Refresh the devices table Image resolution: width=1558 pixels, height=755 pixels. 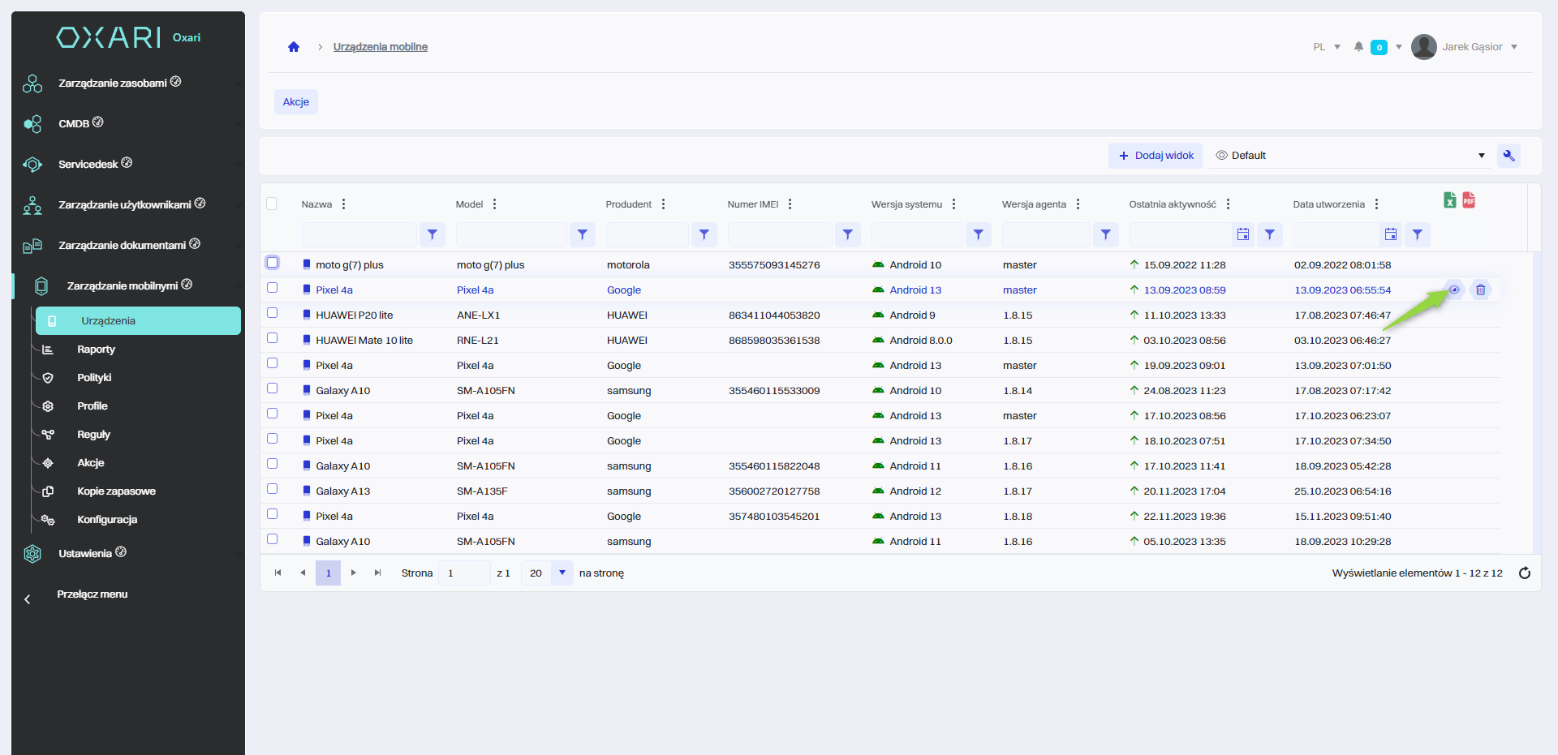(x=1525, y=573)
